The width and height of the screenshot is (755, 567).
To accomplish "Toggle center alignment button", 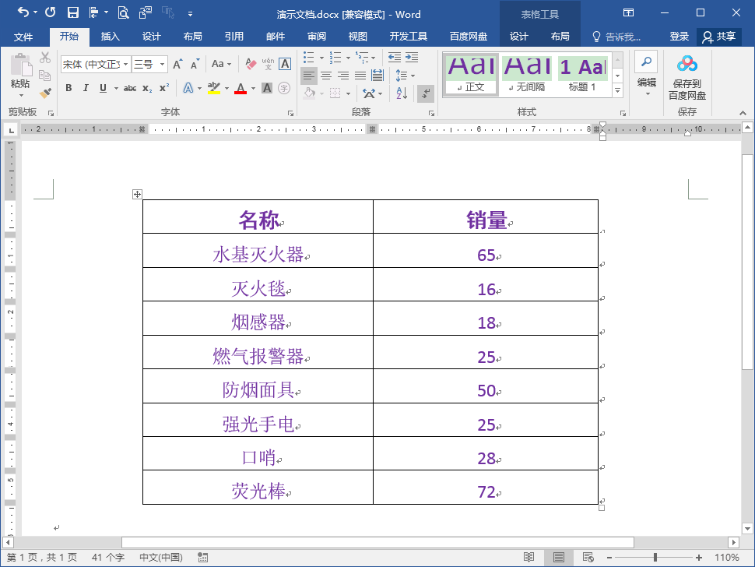I will (x=326, y=76).
